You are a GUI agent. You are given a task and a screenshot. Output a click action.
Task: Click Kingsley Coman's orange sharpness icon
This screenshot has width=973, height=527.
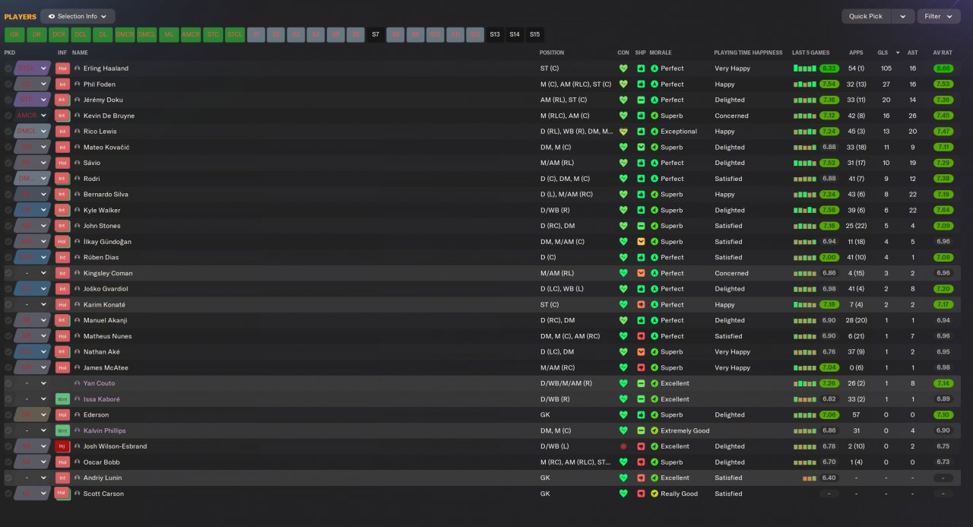(x=641, y=273)
